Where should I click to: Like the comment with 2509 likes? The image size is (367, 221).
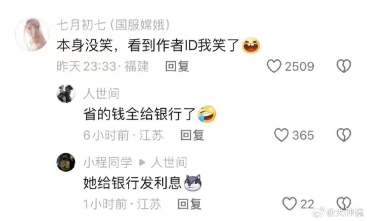click(274, 66)
